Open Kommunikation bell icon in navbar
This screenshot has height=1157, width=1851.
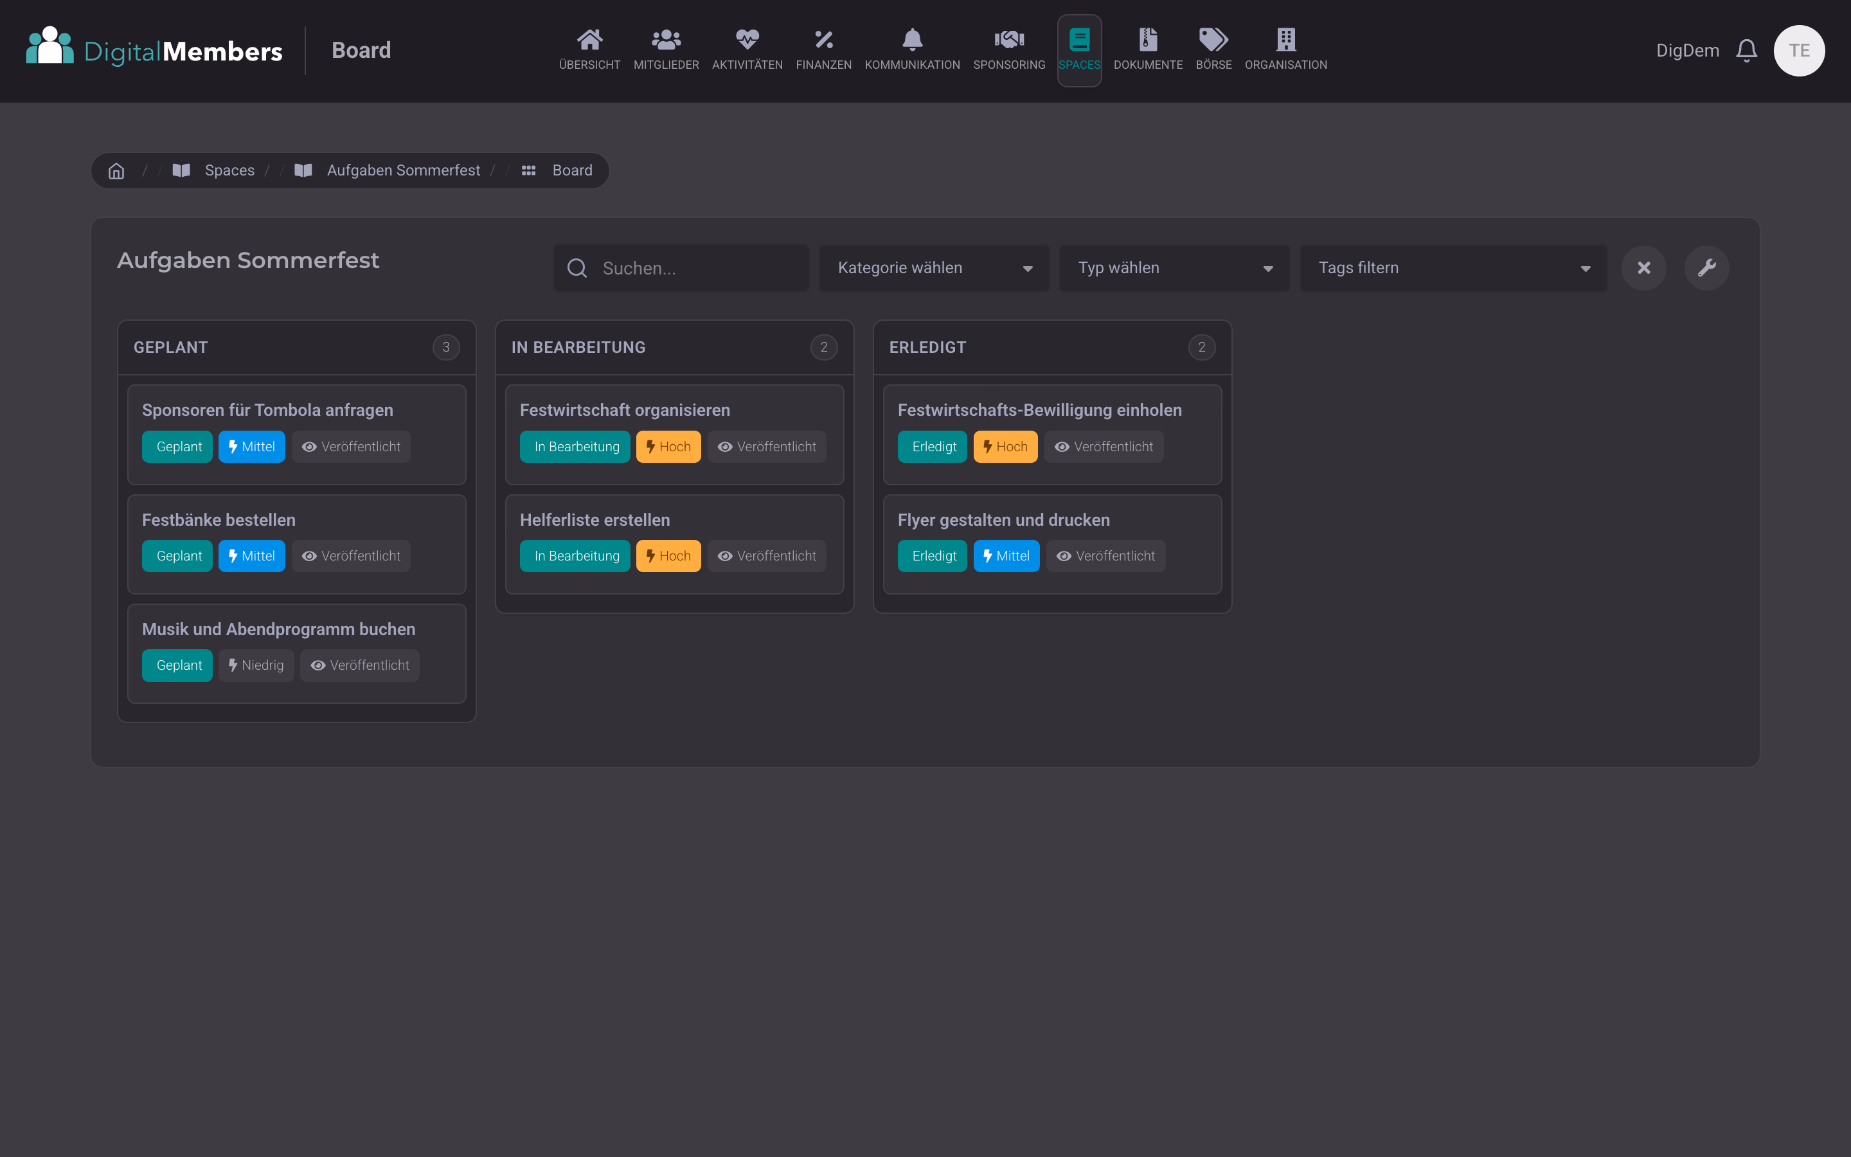pos(912,39)
